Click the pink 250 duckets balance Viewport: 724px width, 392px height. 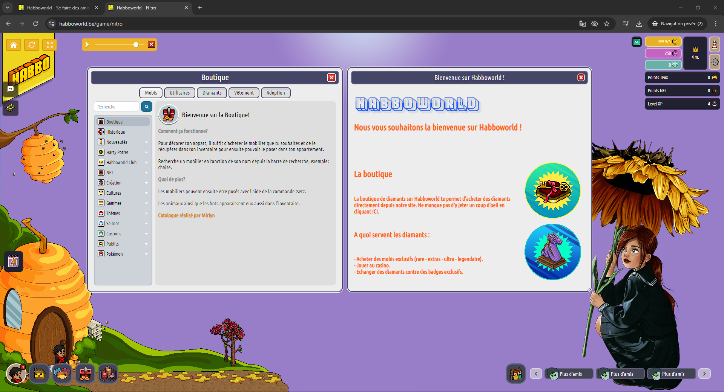(x=663, y=53)
